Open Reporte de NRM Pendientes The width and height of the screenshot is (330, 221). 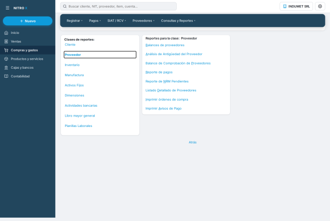[x=167, y=81]
